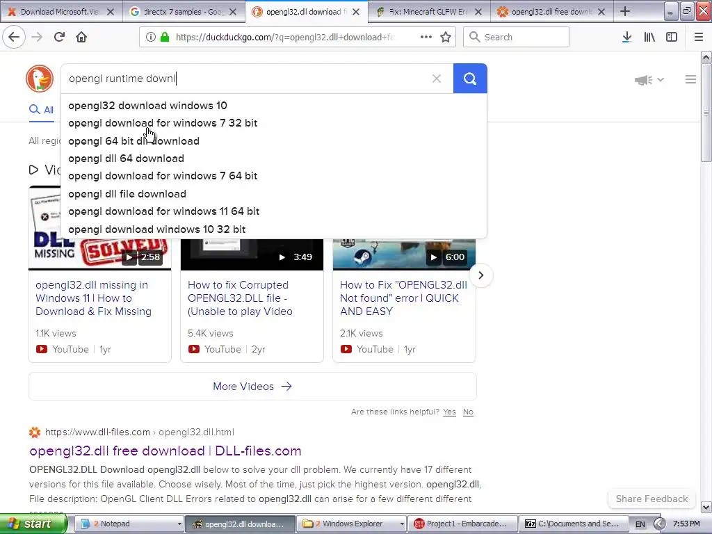Click the Firefox toolbar Search field

[x=516, y=38]
